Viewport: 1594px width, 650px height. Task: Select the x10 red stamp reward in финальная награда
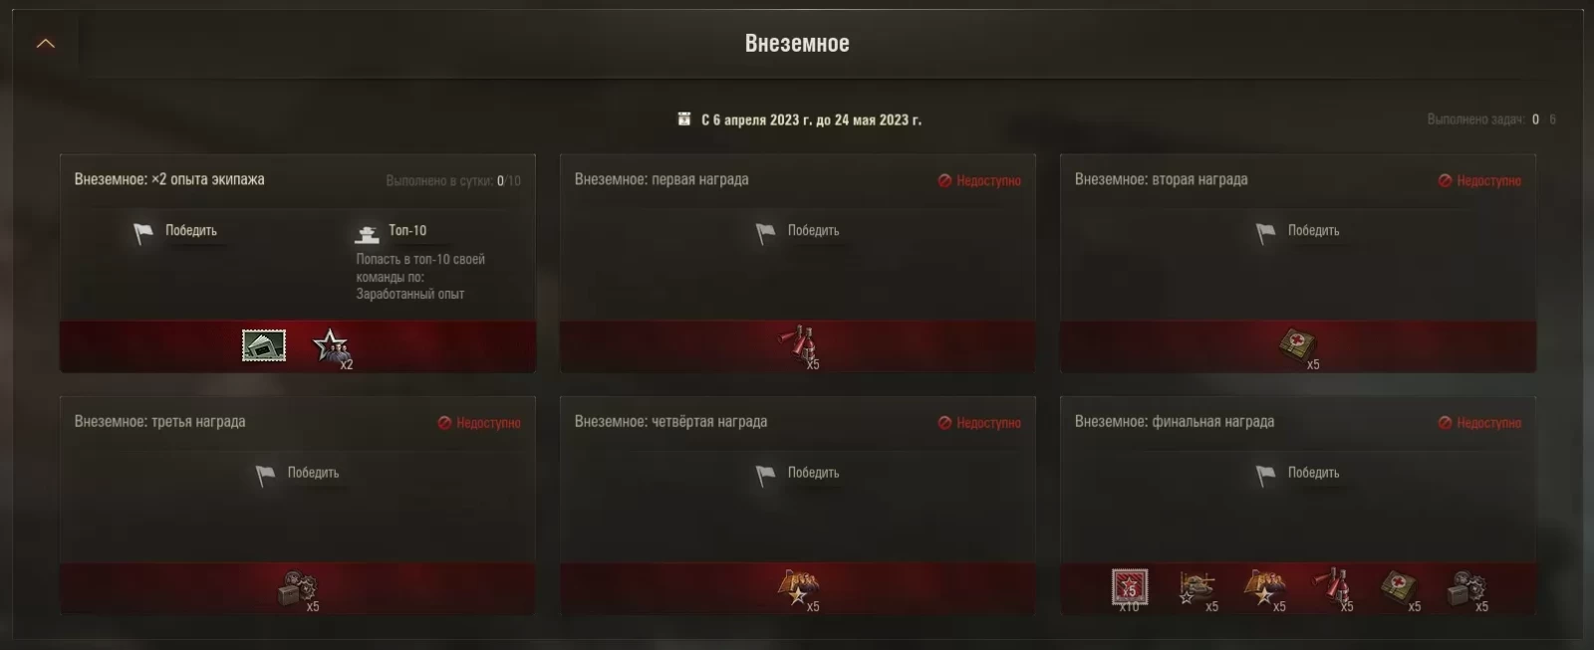[1130, 588]
